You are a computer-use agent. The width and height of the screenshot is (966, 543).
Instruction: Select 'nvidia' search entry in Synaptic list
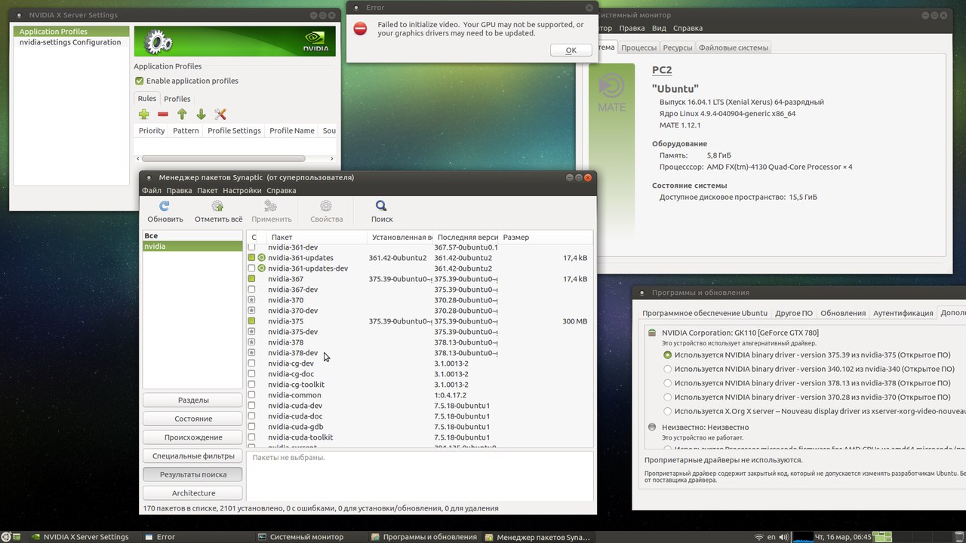tap(192, 247)
